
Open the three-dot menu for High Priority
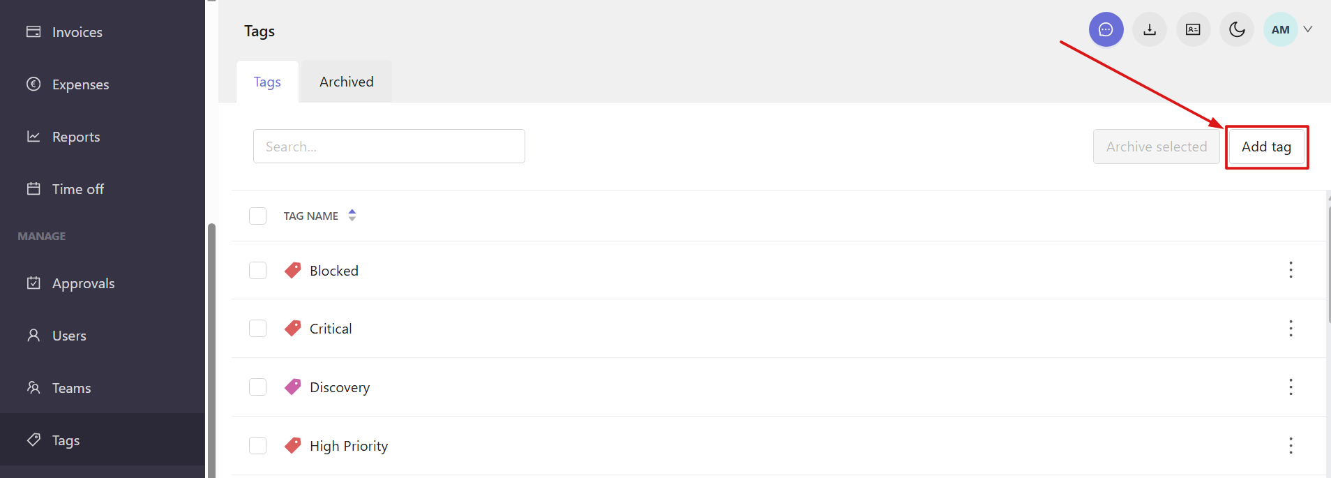click(x=1291, y=445)
